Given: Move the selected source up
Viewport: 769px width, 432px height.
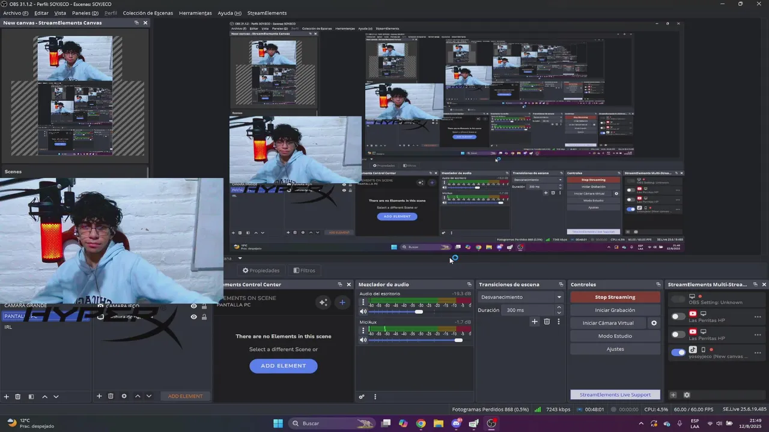Looking at the screenshot, I should [138, 396].
